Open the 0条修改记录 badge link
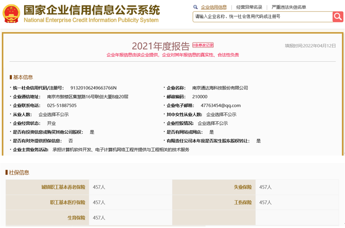This screenshot has width=345, height=228. click(203, 45)
